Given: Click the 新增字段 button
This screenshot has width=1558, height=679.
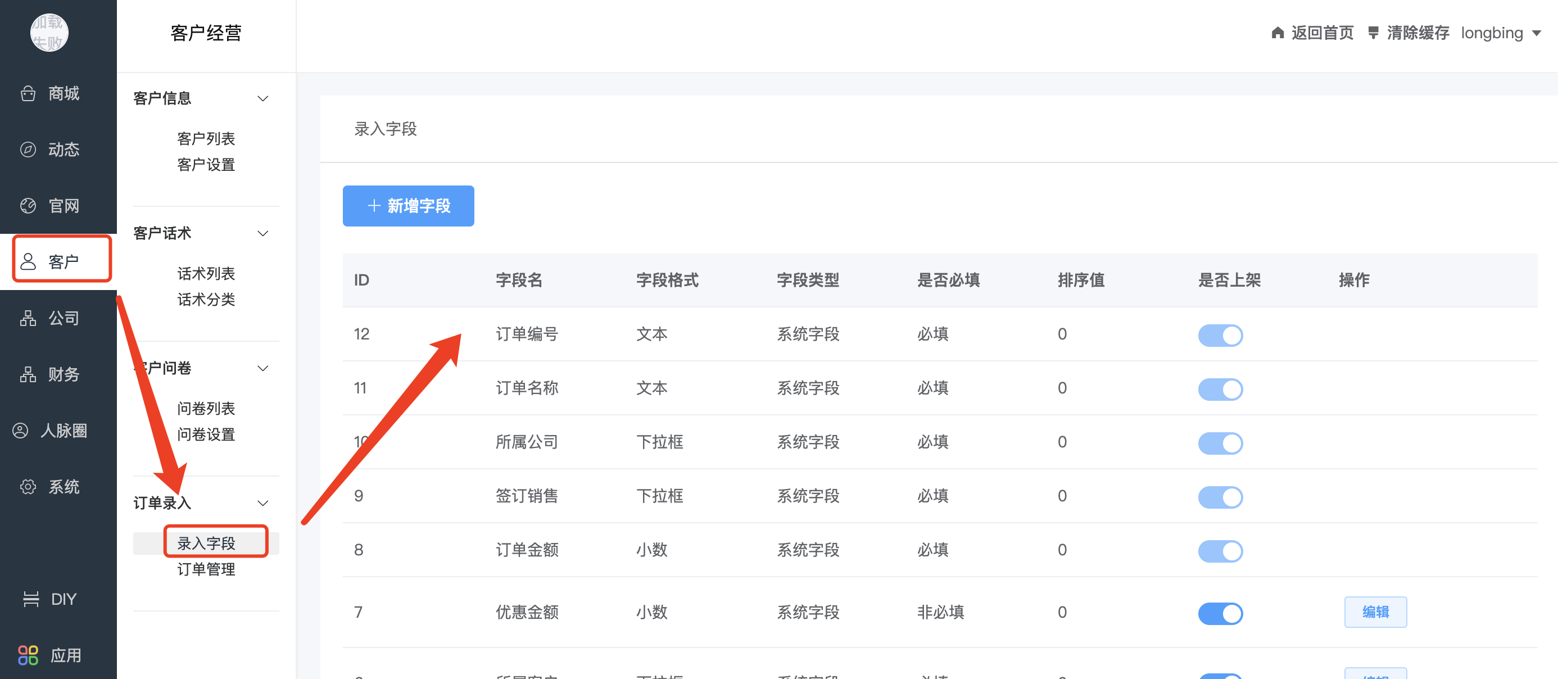Looking at the screenshot, I should pyautogui.click(x=408, y=206).
